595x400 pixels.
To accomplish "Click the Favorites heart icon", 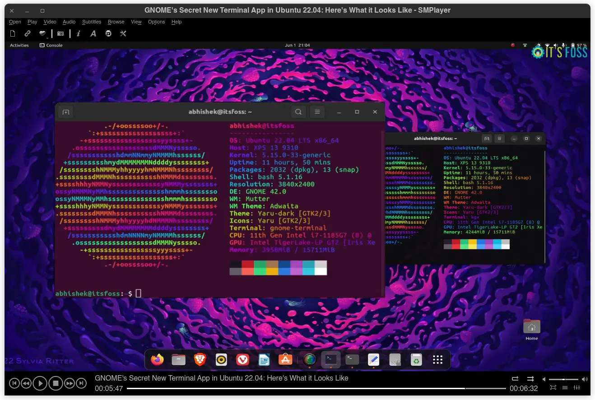I will (42, 33).
